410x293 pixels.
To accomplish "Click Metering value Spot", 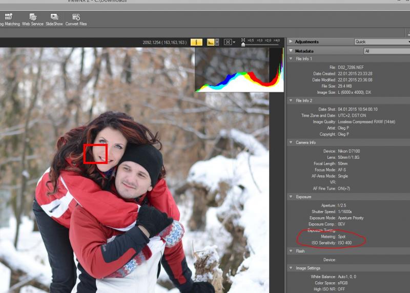I will coord(341,237).
